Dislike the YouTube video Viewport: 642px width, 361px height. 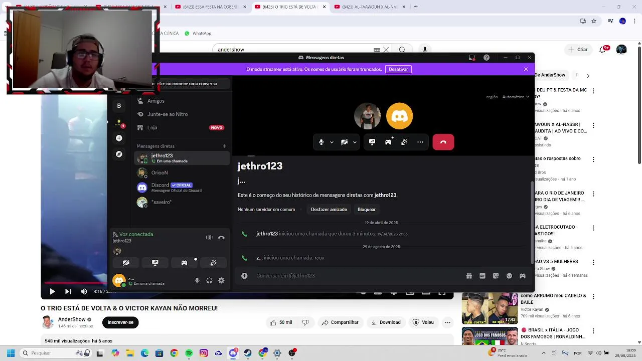[x=305, y=322]
